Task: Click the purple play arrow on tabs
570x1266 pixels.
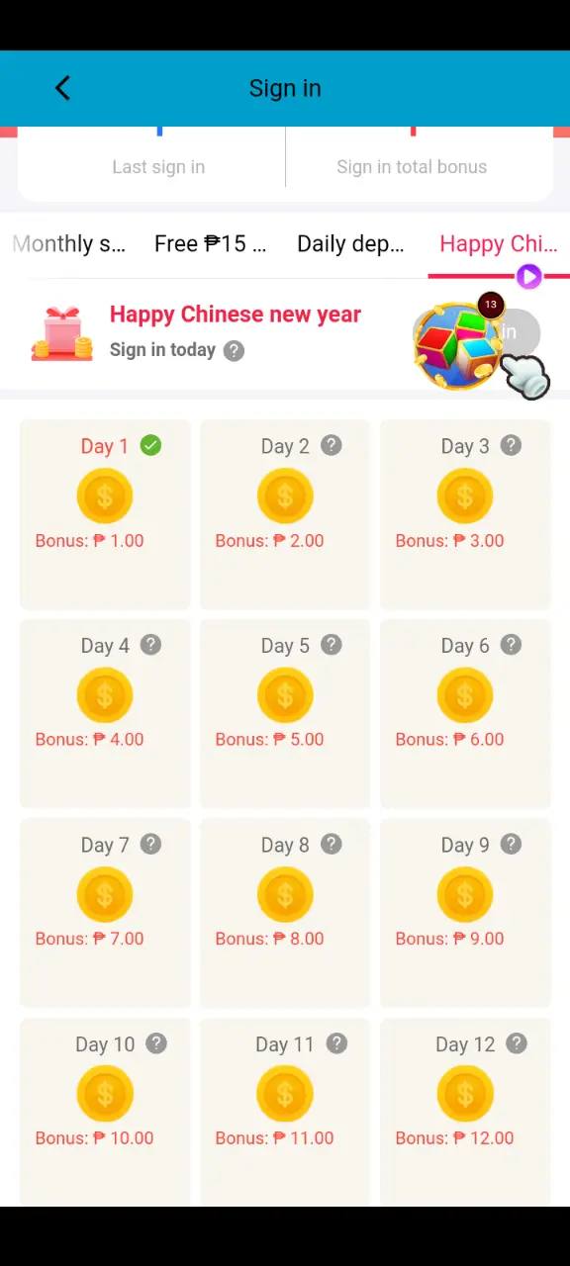Action: [529, 277]
